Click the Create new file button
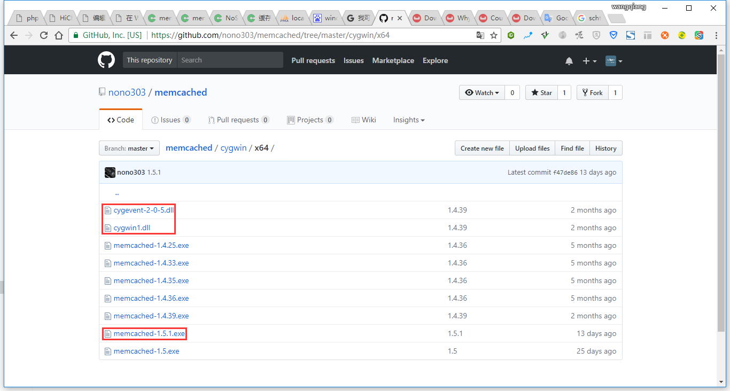Image resolution: width=730 pixels, height=391 pixels. click(x=482, y=148)
